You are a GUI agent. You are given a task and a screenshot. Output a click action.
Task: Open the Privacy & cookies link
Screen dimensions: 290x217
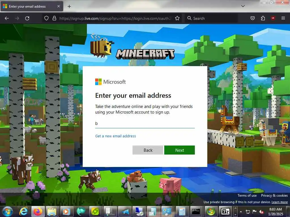tap(274, 196)
